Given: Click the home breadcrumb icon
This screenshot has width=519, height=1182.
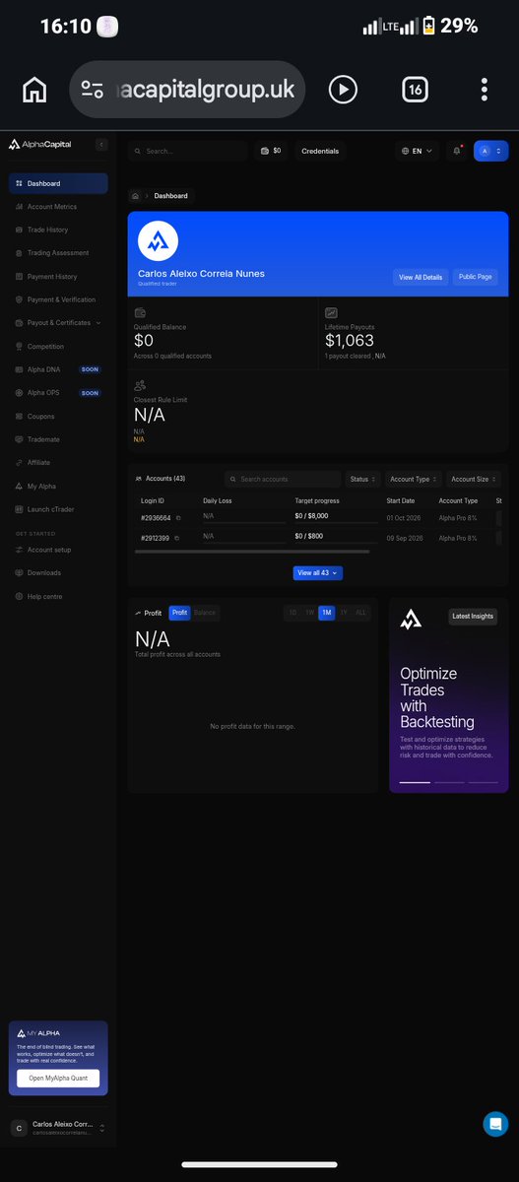Looking at the screenshot, I should click(x=135, y=196).
